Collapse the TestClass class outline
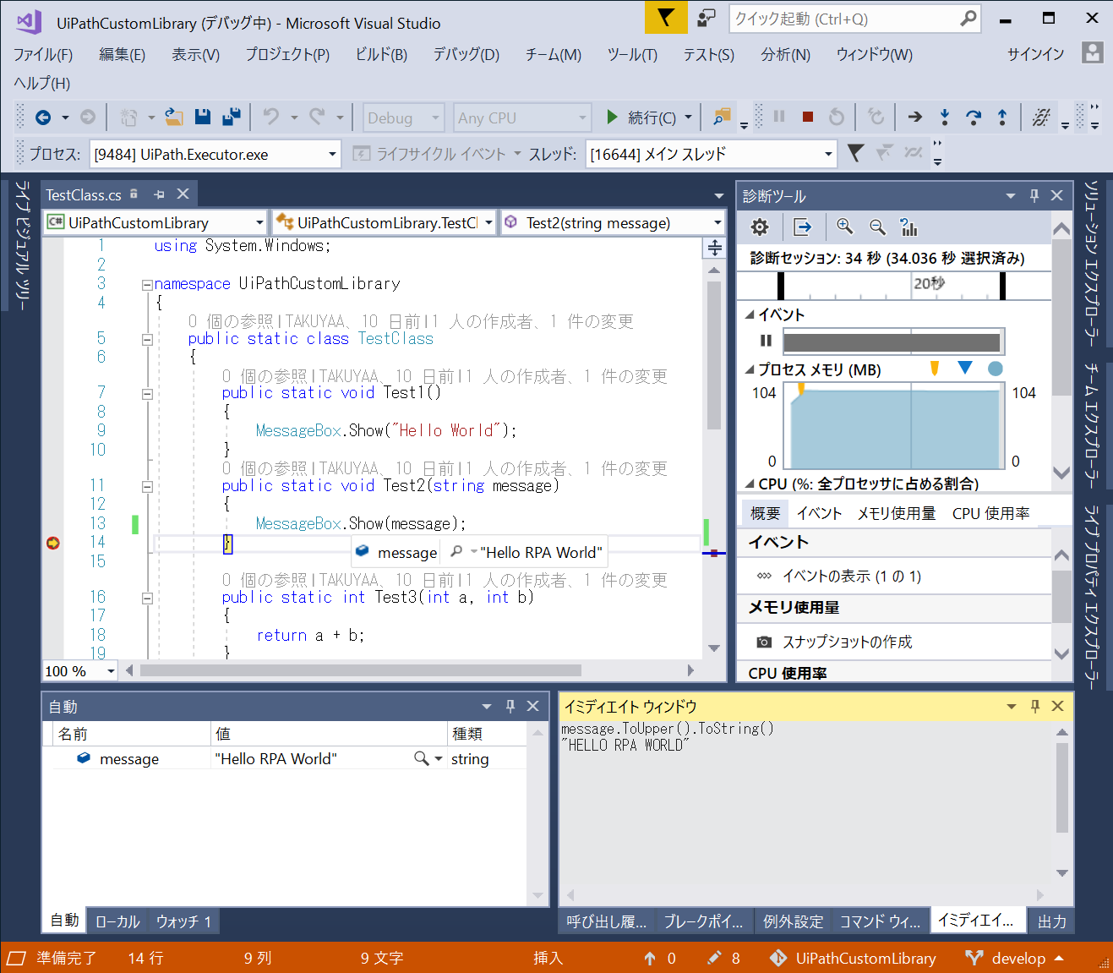The image size is (1113, 973). (x=147, y=340)
